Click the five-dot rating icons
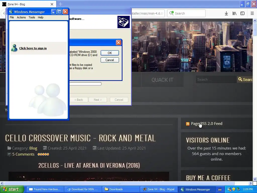 pos(43,154)
